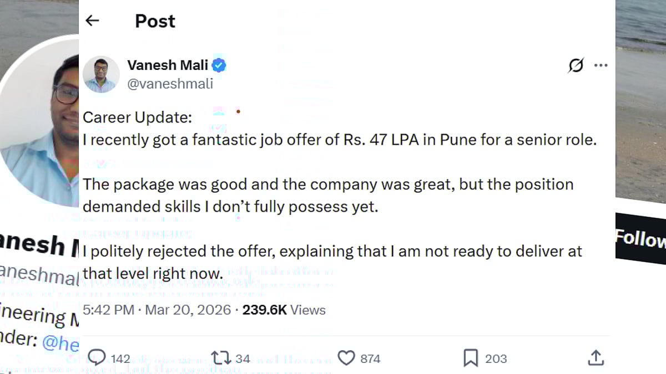
Task: Reply to the post via comment icon
Action: 97,358
